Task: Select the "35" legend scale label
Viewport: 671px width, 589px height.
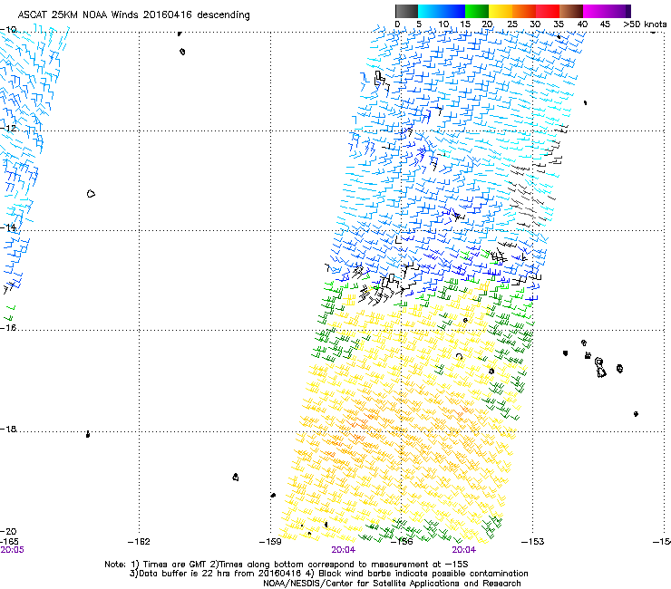Action: 559,24
